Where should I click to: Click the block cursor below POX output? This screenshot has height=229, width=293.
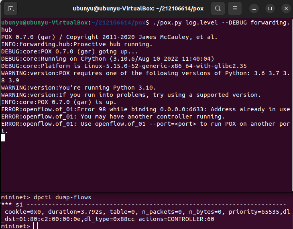tap(3, 138)
